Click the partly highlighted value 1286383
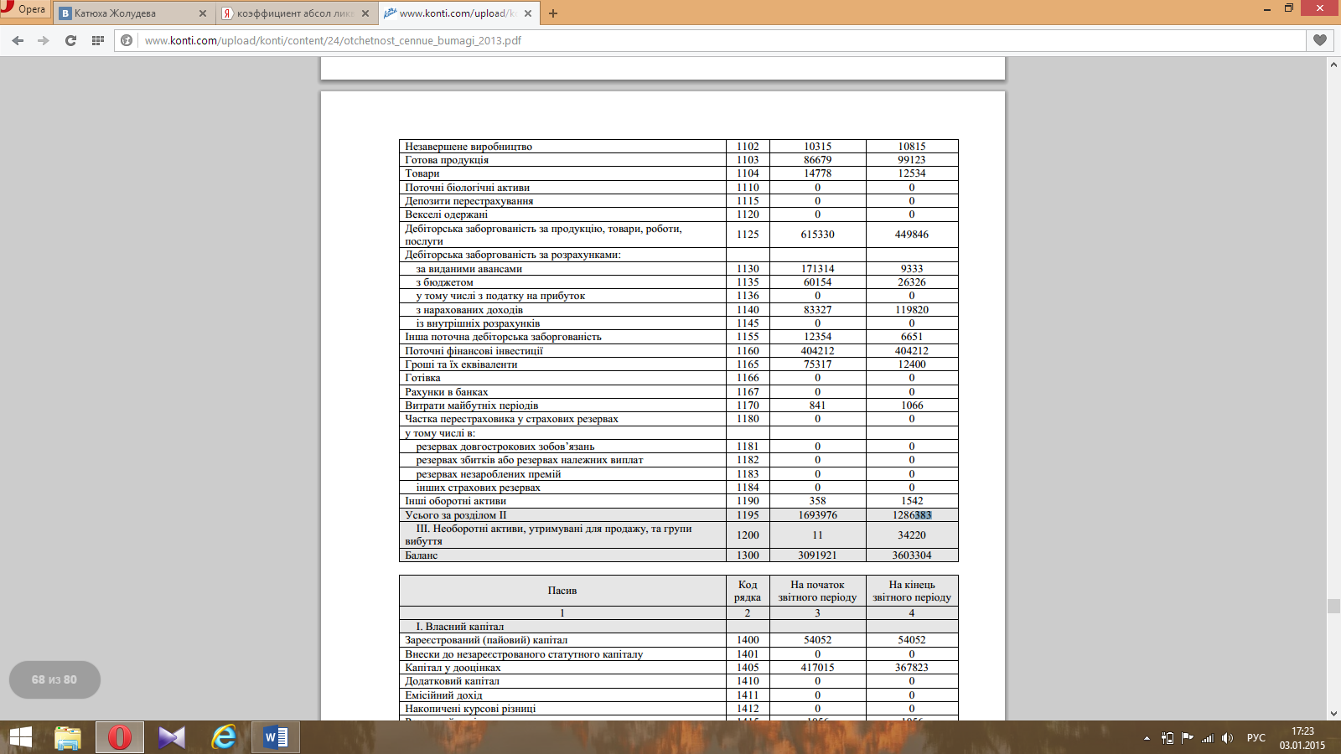 [912, 515]
